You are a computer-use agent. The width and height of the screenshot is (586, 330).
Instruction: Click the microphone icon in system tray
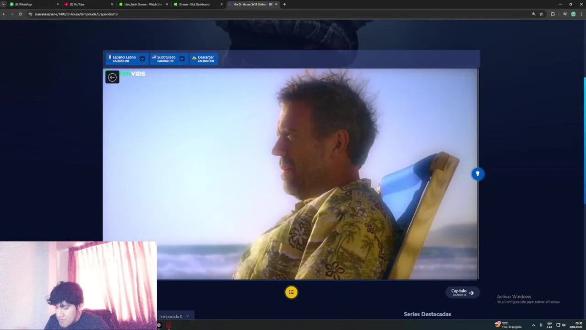click(541, 325)
